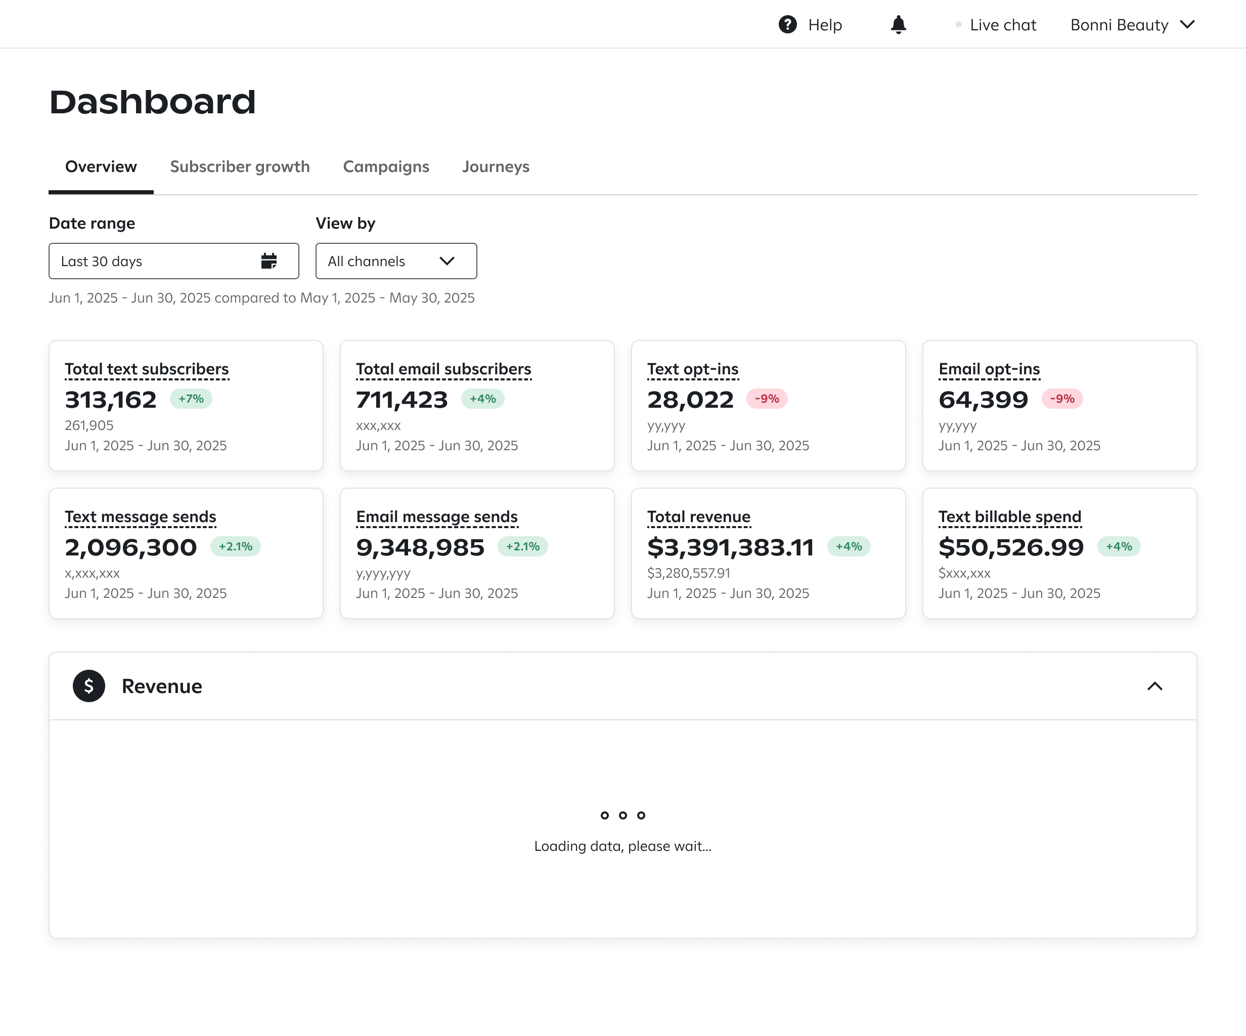Viewport: 1246px width, 1036px height.
Task: Click the Revenue dollar sign icon
Action: 89,686
